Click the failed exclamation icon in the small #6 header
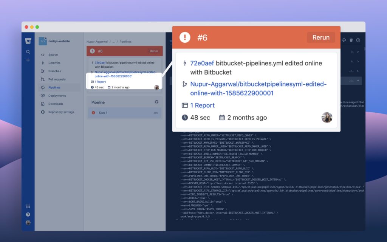 (92, 51)
